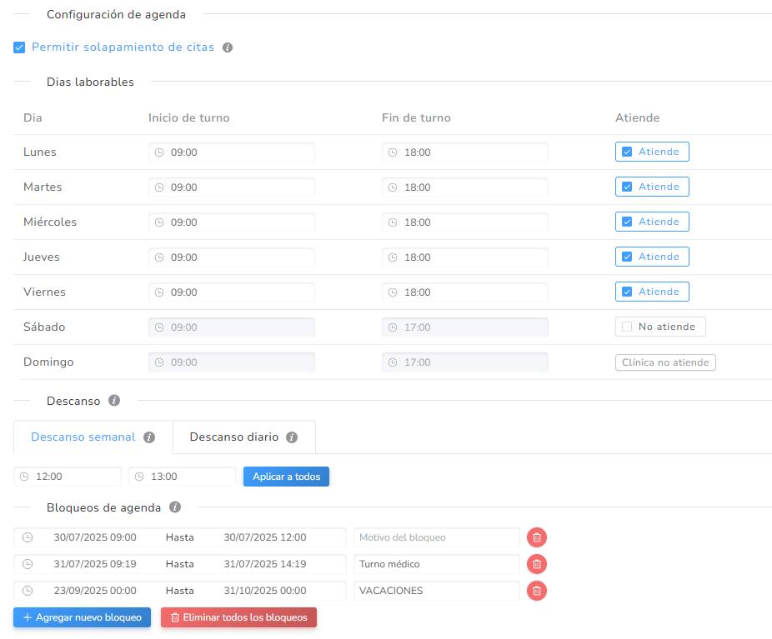Click clock icon in Viernes start time field
The image size is (772, 639).
tap(159, 292)
